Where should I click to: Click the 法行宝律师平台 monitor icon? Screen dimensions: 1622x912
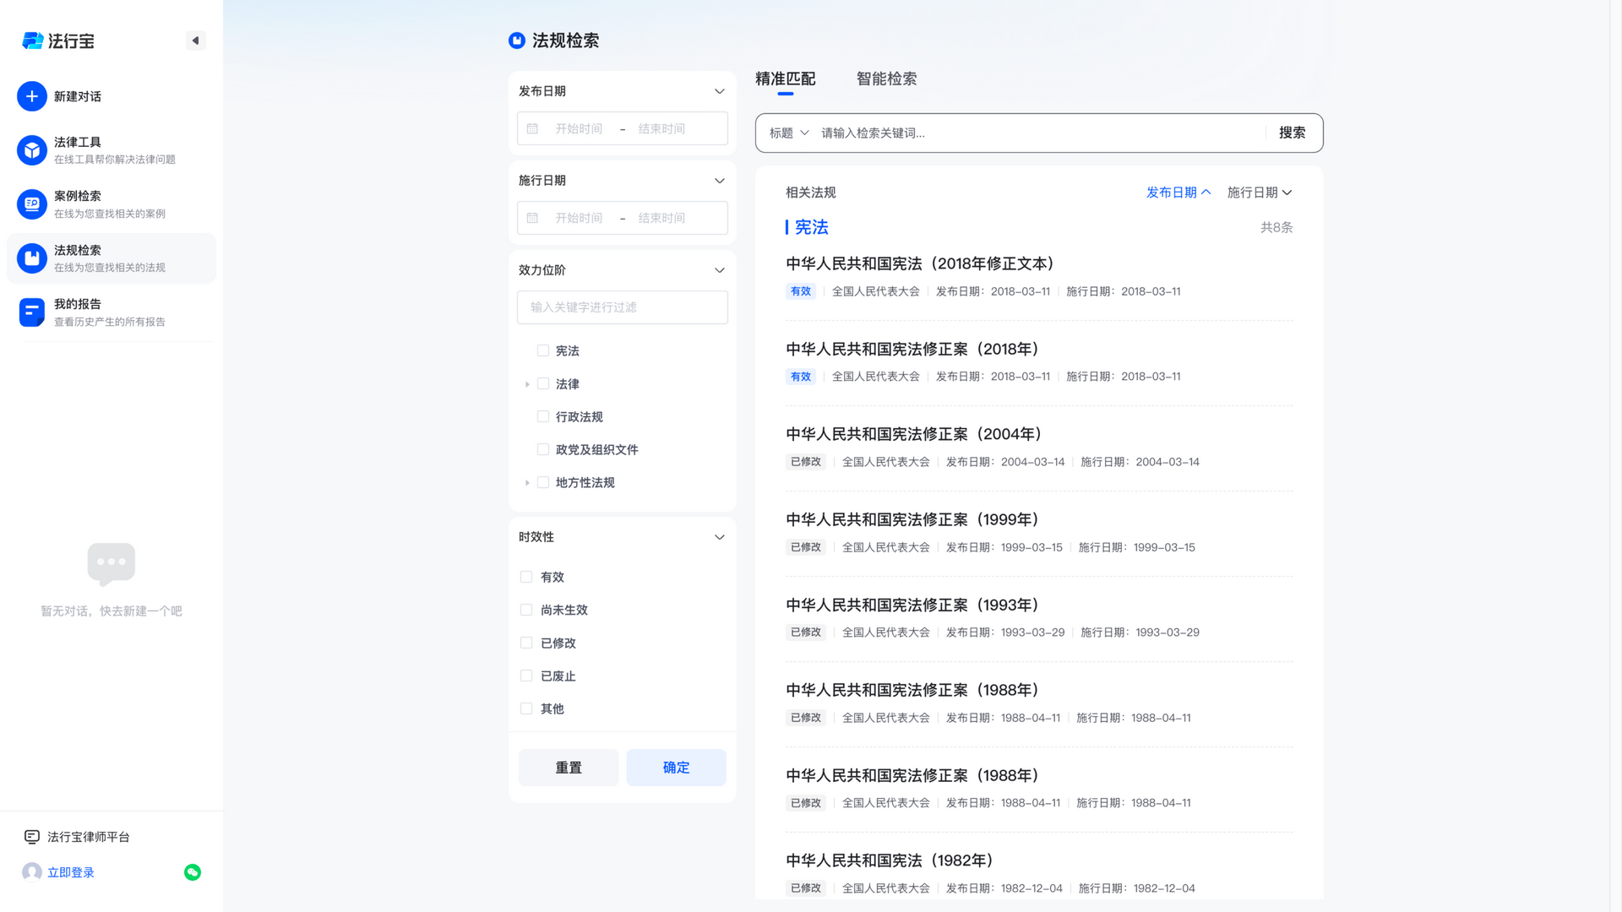(x=32, y=837)
